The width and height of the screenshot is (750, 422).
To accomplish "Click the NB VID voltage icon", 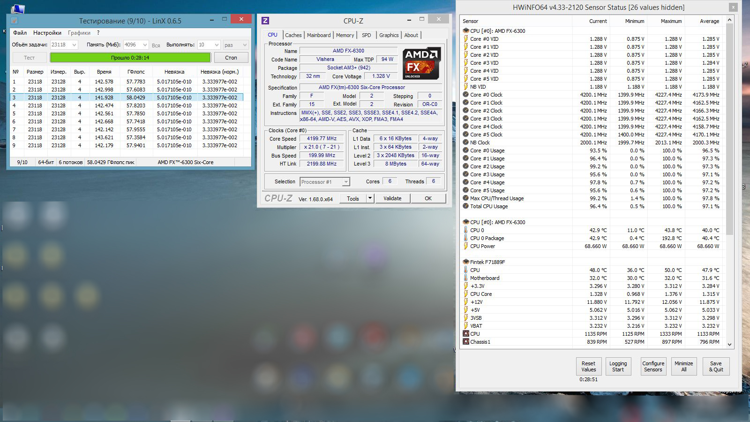I will click(x=466, y=87).
